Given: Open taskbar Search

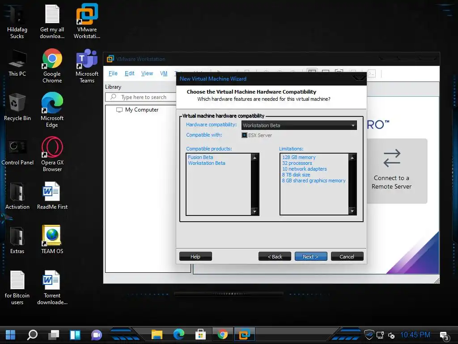Looking at the screenshot, I should (x=32, y=335).
